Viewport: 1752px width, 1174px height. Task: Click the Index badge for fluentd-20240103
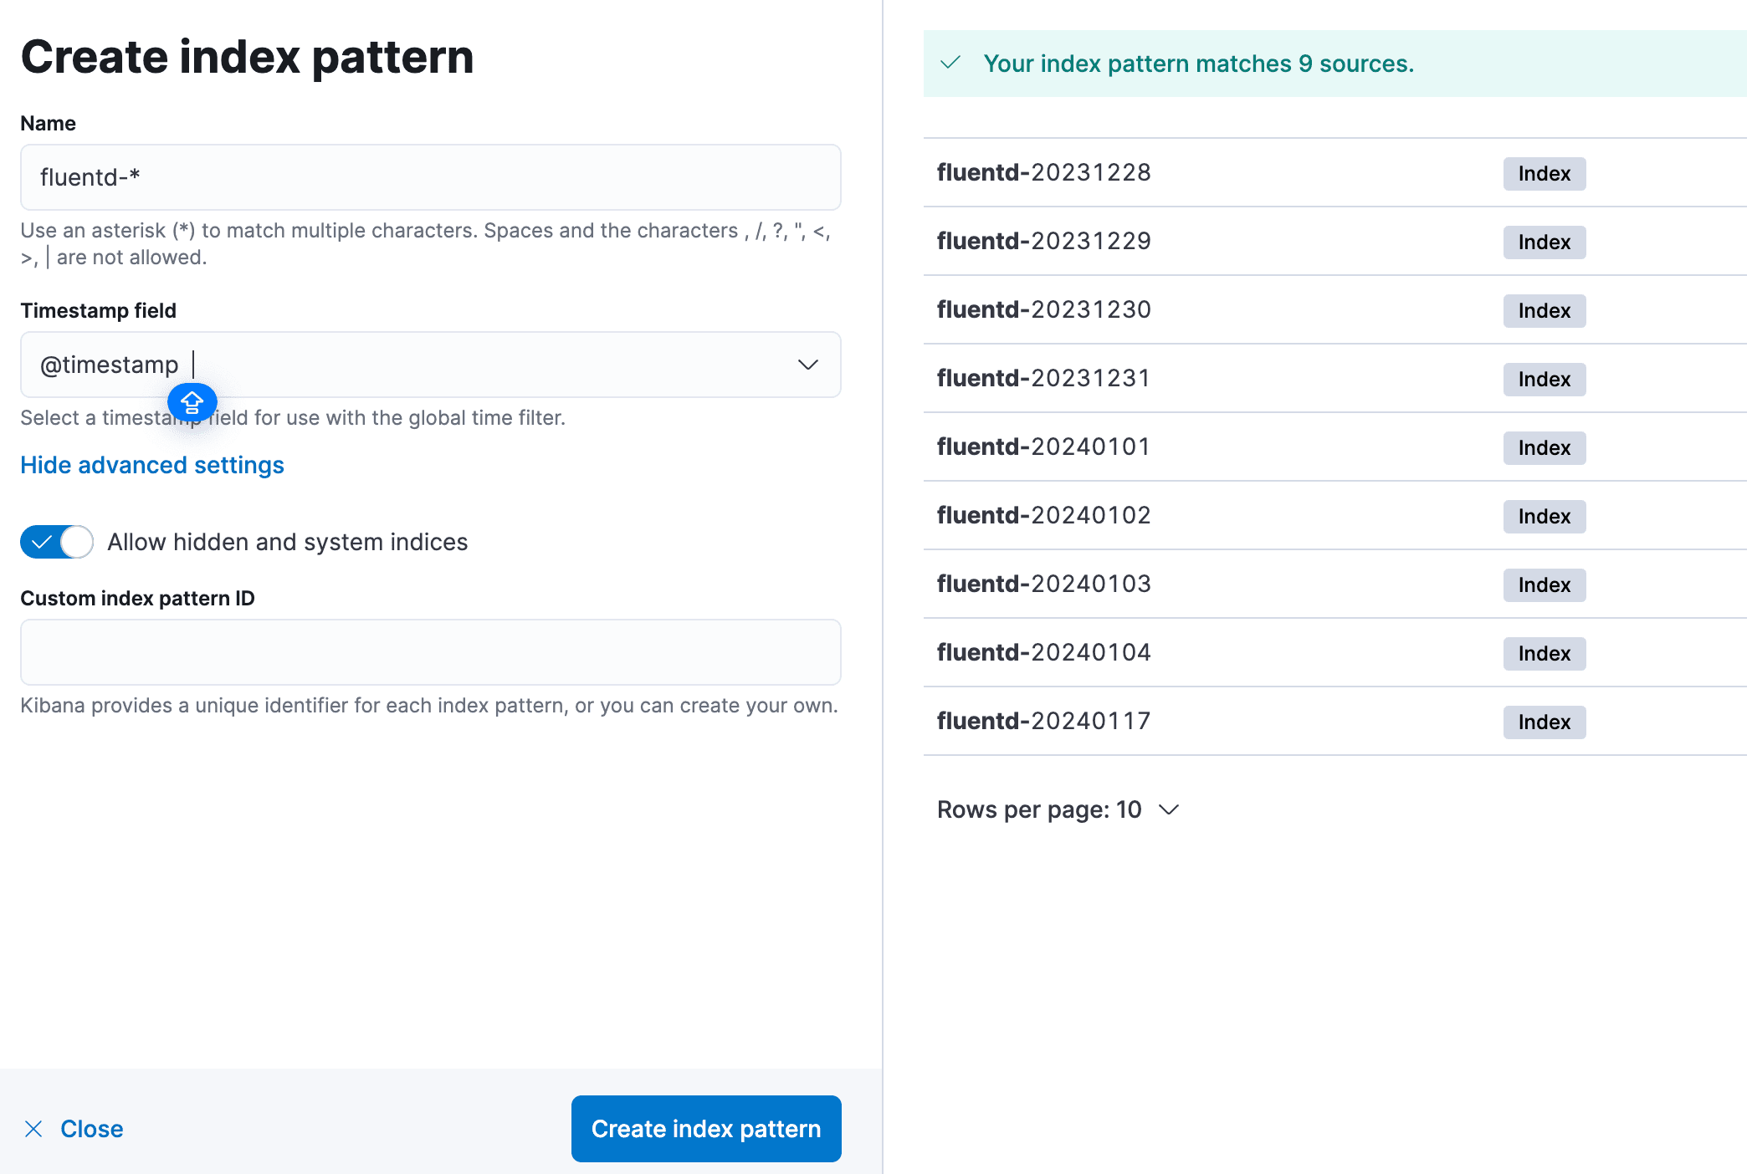(x=1544, y=585)
